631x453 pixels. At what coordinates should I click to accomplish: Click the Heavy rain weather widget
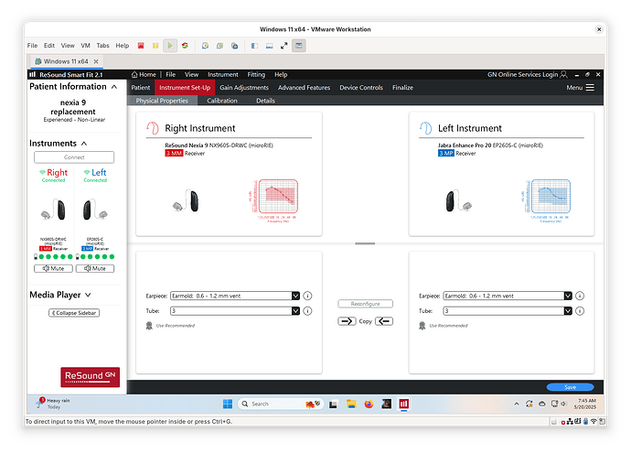click(54, 404)
